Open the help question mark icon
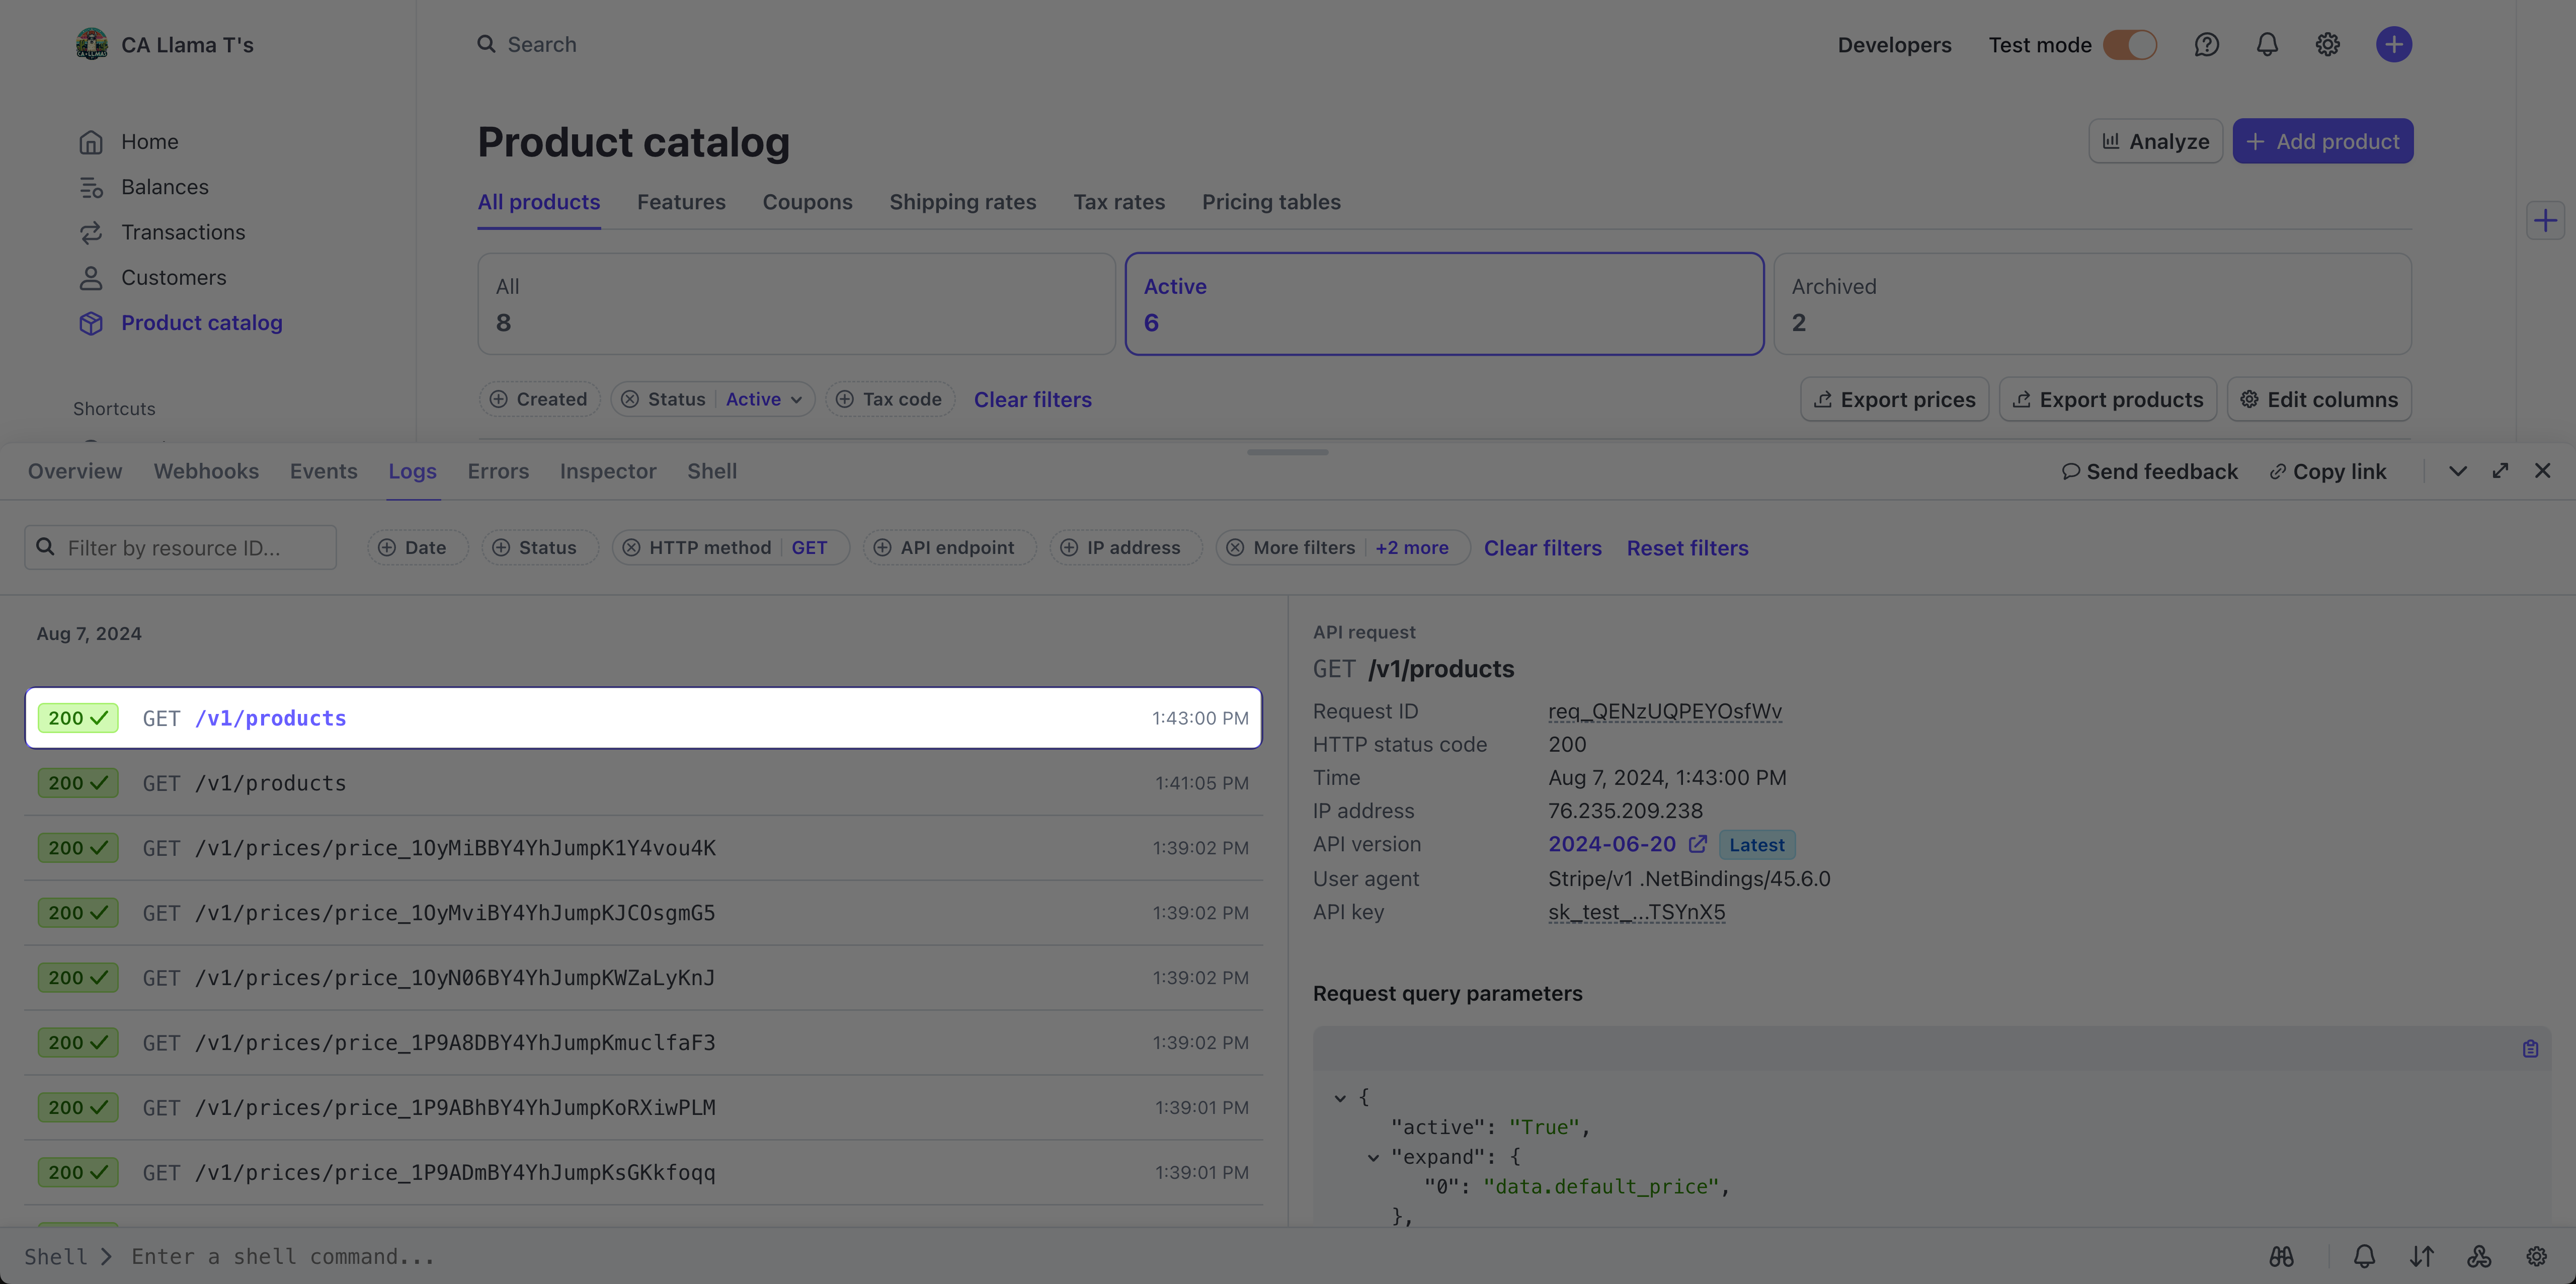2576x1284 pixels. pyautogui.click(x=2206, y=45)
